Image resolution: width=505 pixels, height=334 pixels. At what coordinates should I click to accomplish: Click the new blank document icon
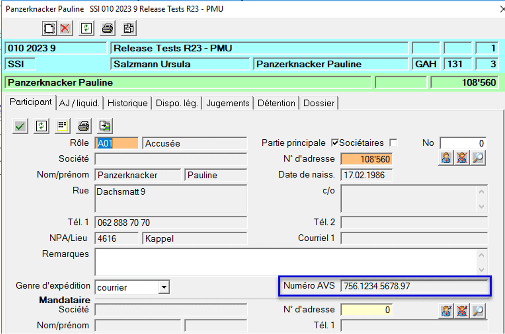(x=49, y=29)
